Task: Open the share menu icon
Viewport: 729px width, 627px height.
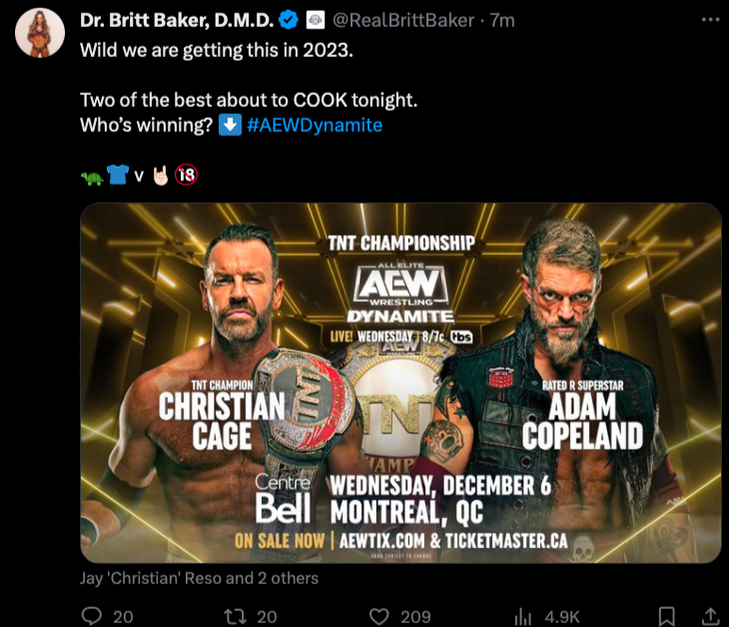Action: click(x=710, y=616)
